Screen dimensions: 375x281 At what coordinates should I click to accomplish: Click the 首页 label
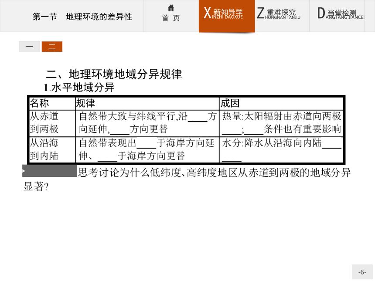tap(171, 18)
